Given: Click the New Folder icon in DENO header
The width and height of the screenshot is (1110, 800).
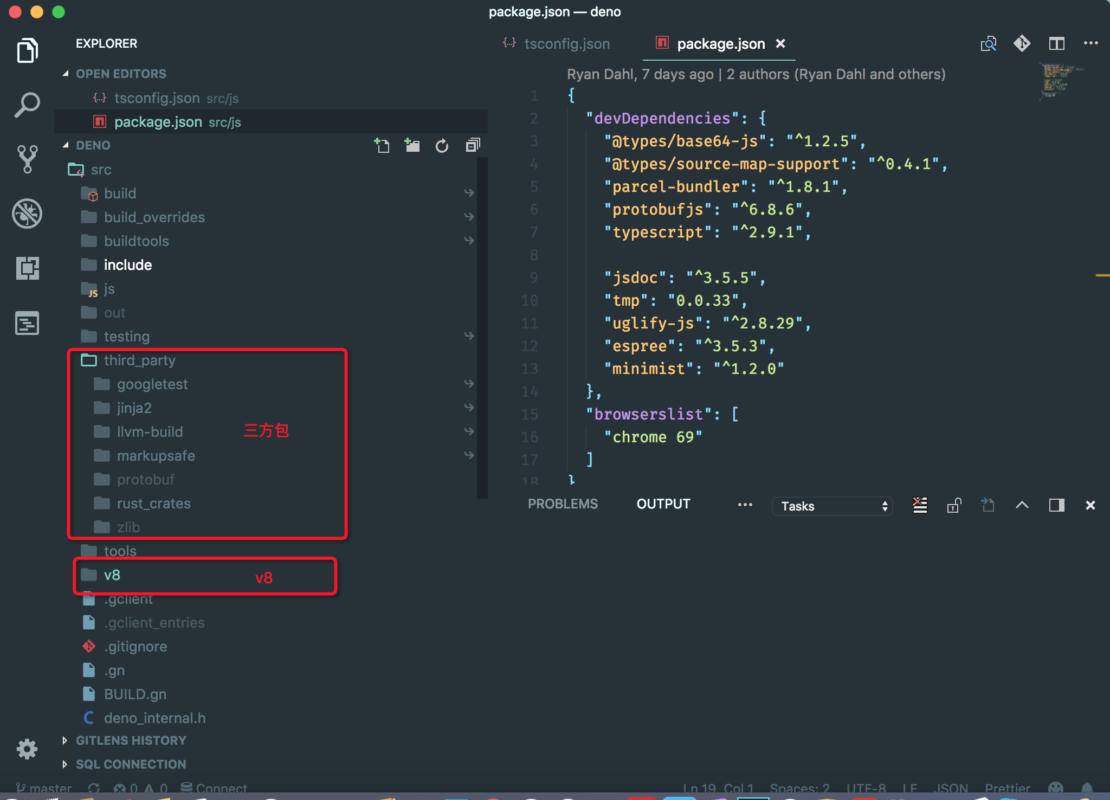Looking at the screenshot, I should click(412, 145).
